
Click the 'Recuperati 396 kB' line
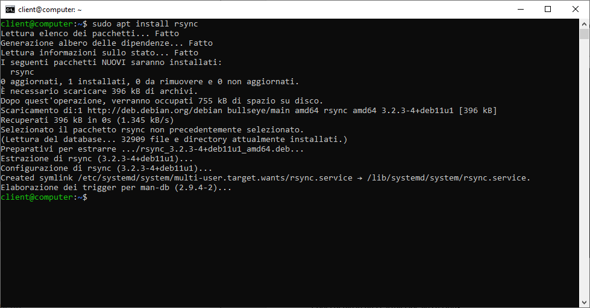tap(87, 120)
